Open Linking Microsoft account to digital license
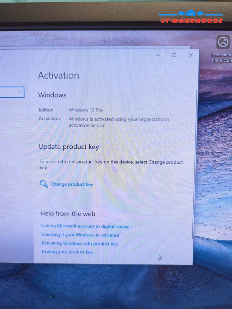 click(x=85, y=226)
